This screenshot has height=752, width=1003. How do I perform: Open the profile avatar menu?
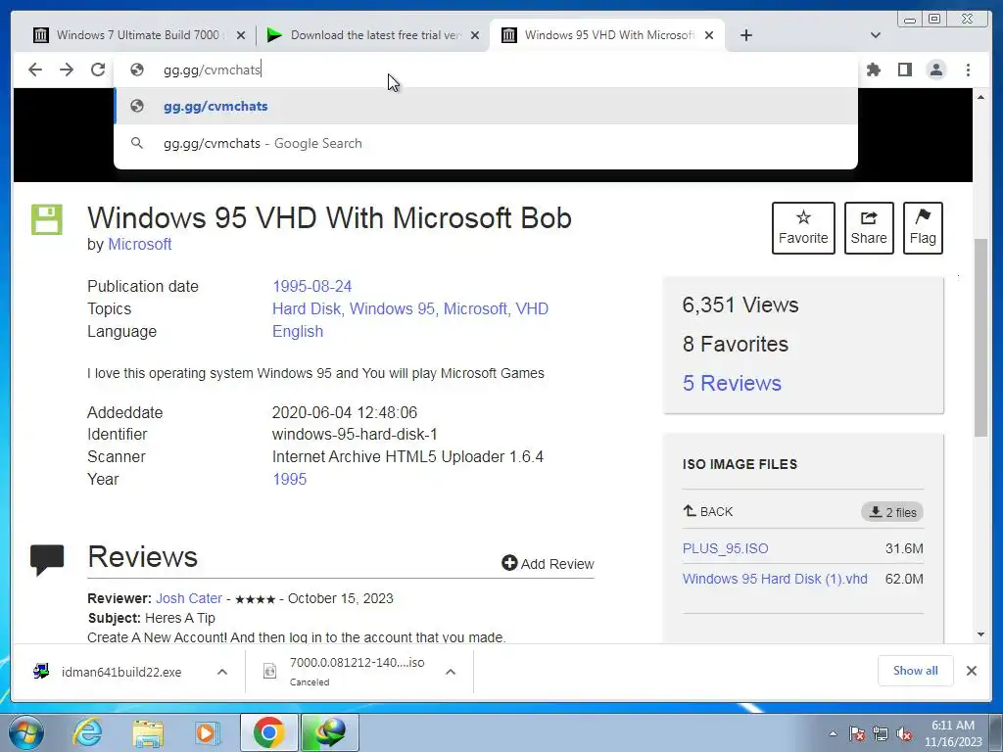click(936, 70)
